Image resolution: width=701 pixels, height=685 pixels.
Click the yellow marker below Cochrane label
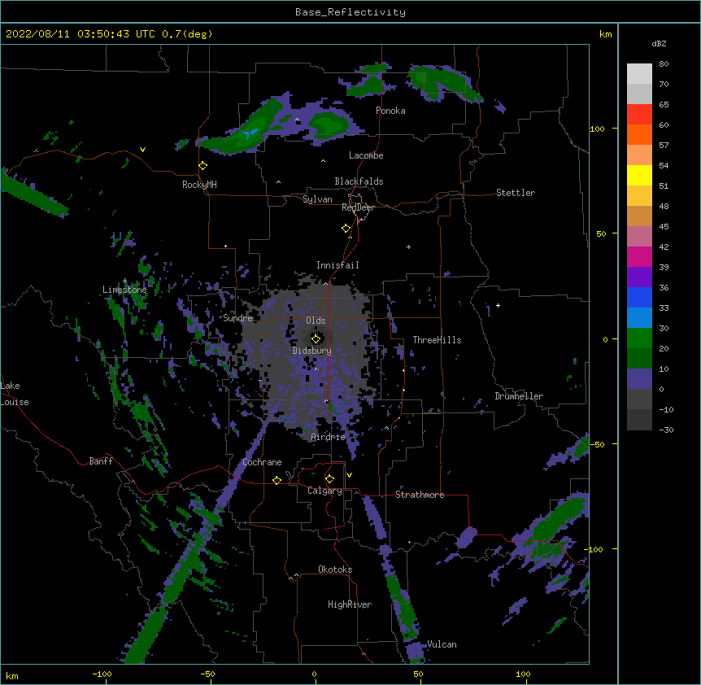click(x=276, y=480)
